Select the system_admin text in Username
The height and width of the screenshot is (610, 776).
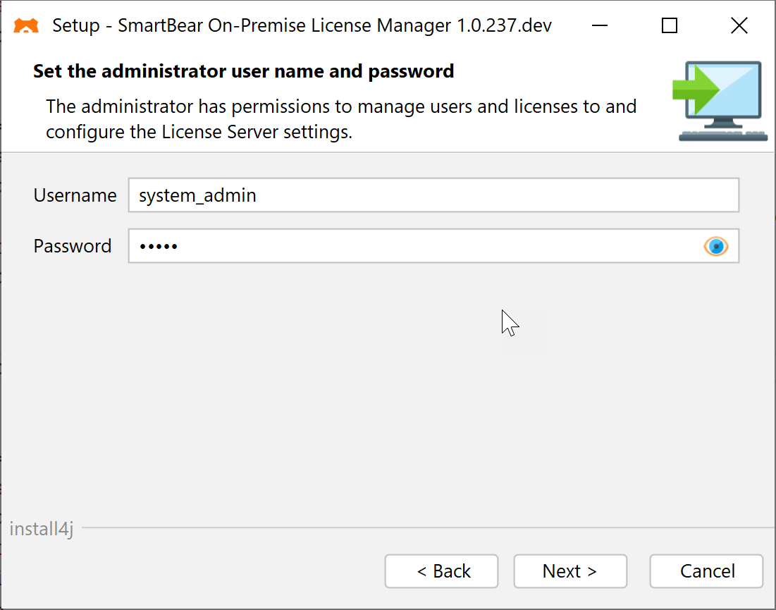click(x=197, y=195)
